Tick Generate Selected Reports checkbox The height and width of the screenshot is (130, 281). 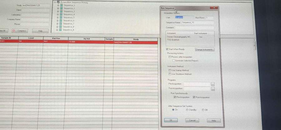click(x=174, y=60)
